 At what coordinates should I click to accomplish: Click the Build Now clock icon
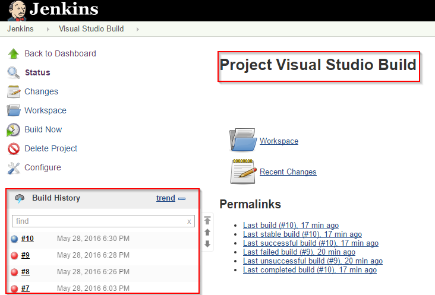point(13,129)
